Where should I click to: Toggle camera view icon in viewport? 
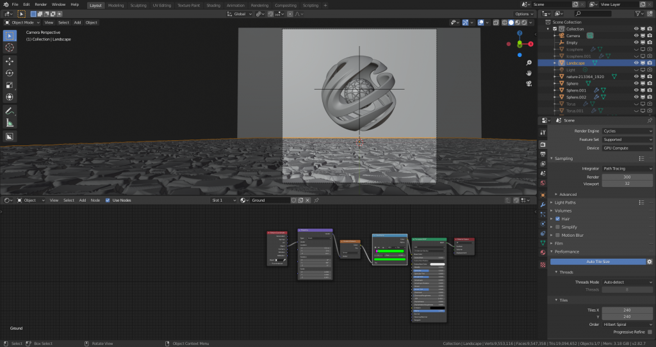pyautogui.click(x=529, y=84)
